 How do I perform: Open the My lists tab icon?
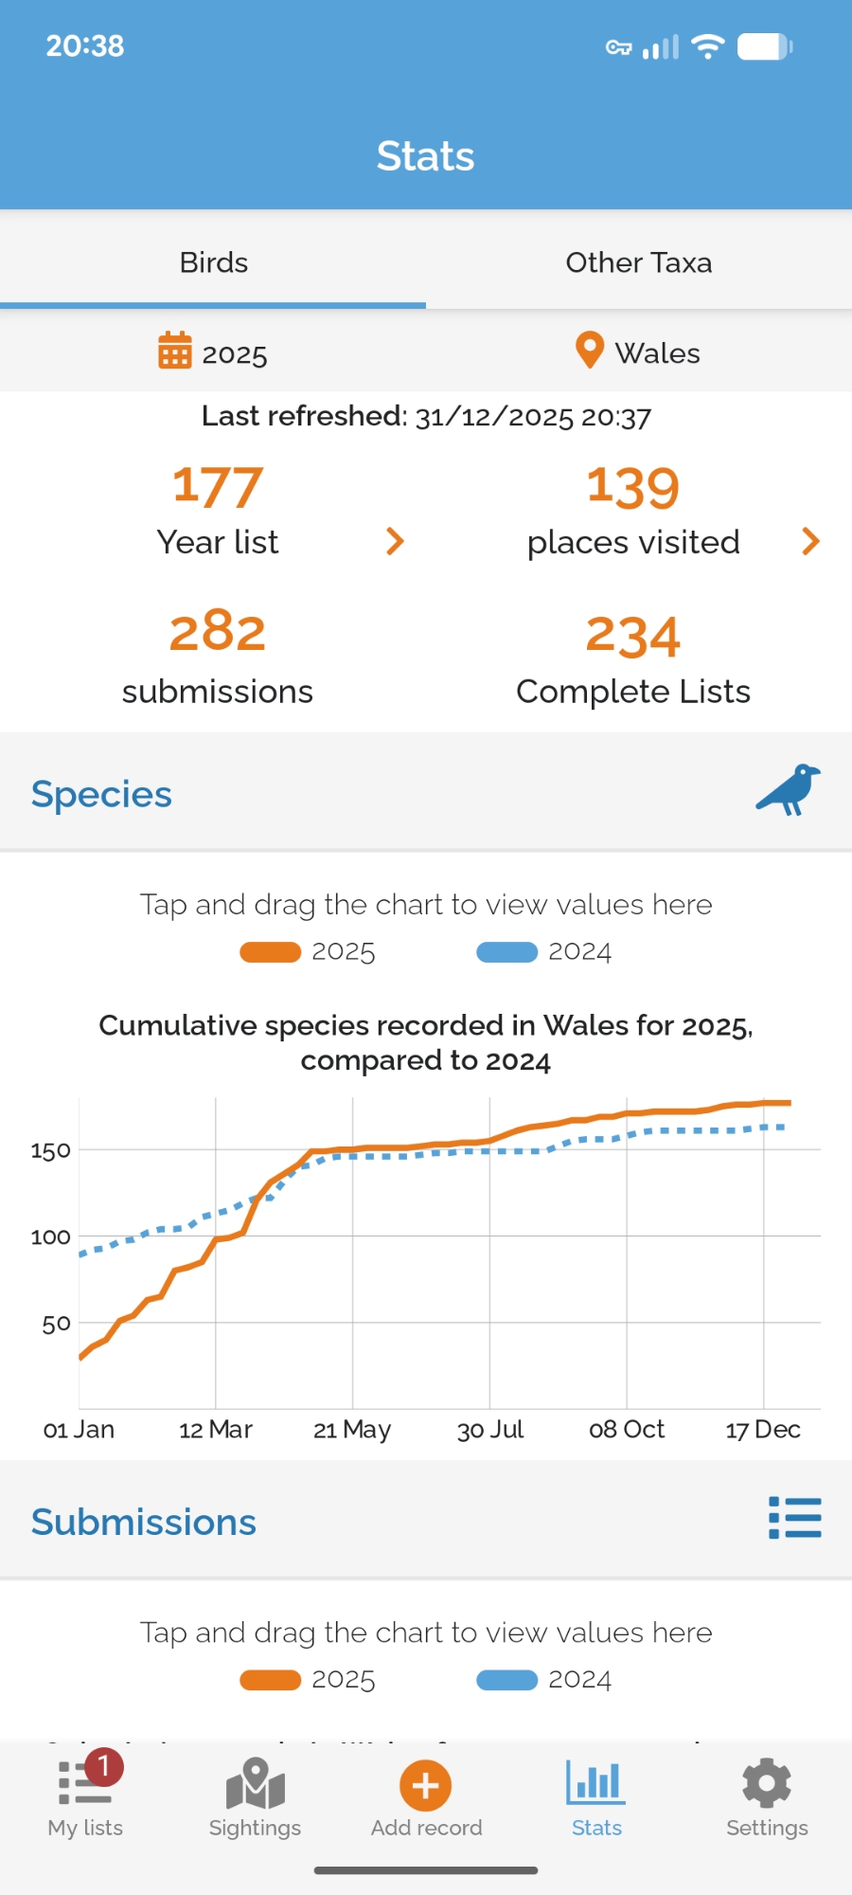[x=85, y=1785]
